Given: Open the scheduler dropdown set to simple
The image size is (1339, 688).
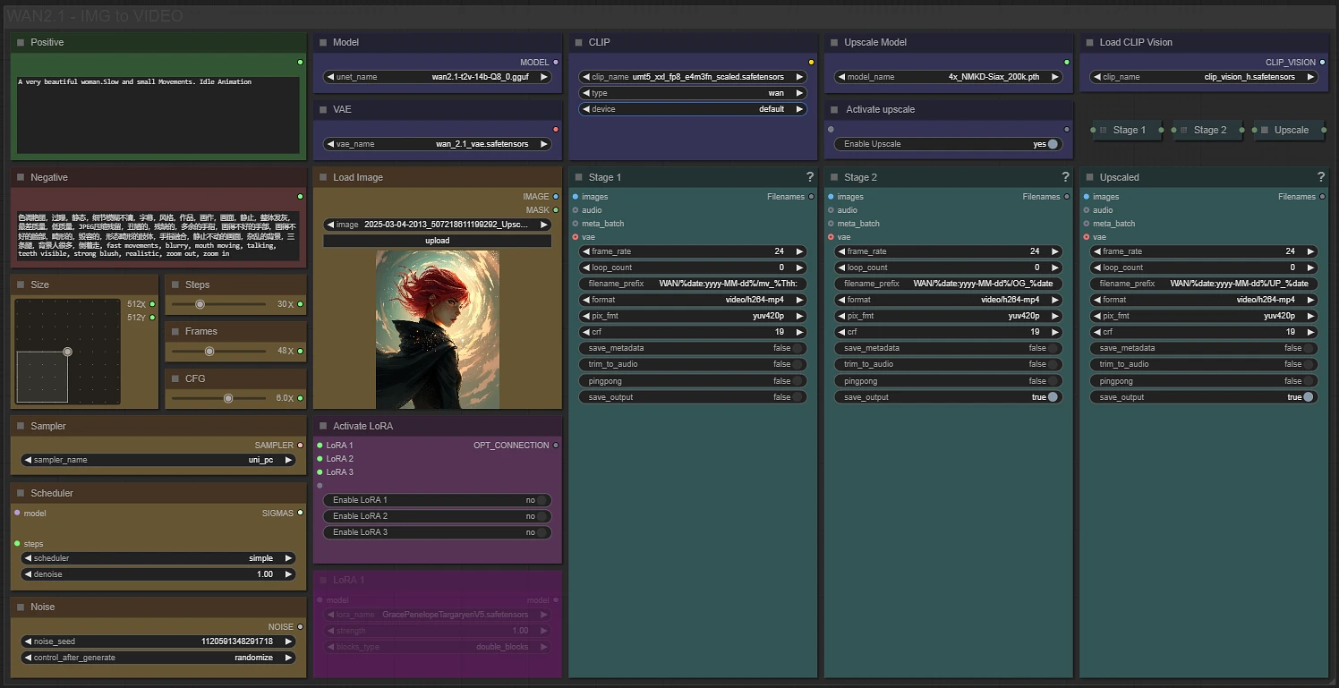Looking at the screenshot, I should [158, 558].
